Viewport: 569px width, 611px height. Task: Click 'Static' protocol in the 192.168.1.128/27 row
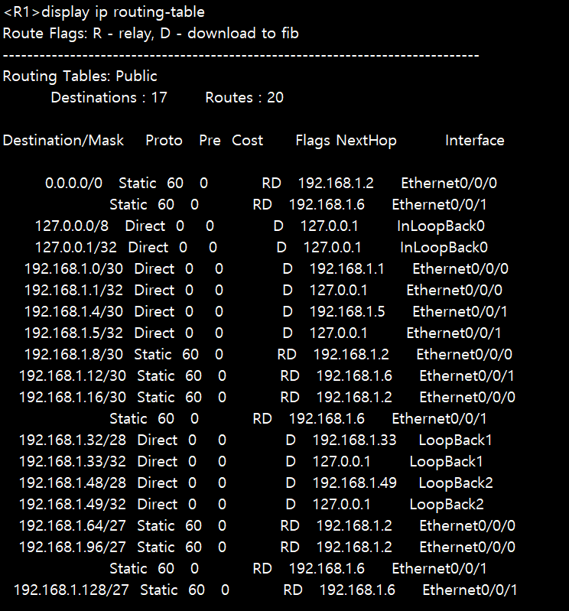159,590
